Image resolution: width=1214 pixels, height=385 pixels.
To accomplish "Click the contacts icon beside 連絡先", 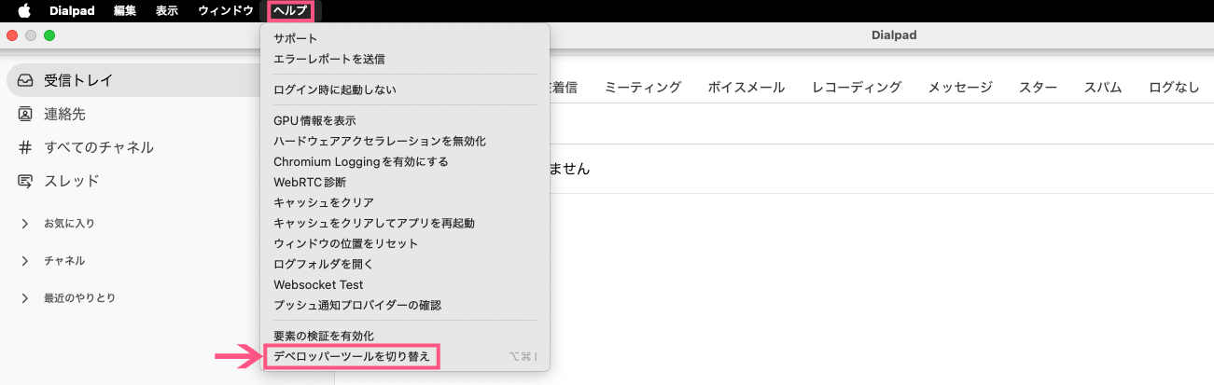I will (25, 114).
